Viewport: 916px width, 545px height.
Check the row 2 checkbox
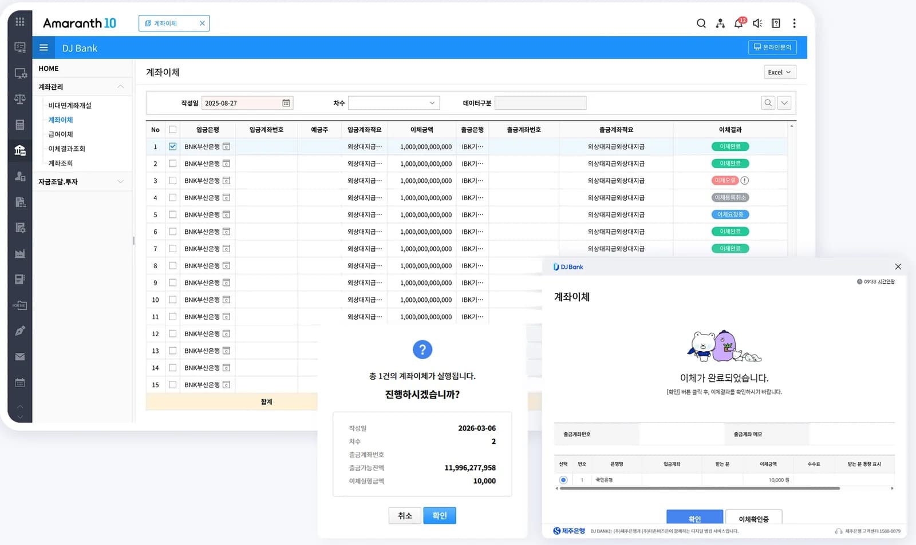pyautogui.click(x=172, y=164)
